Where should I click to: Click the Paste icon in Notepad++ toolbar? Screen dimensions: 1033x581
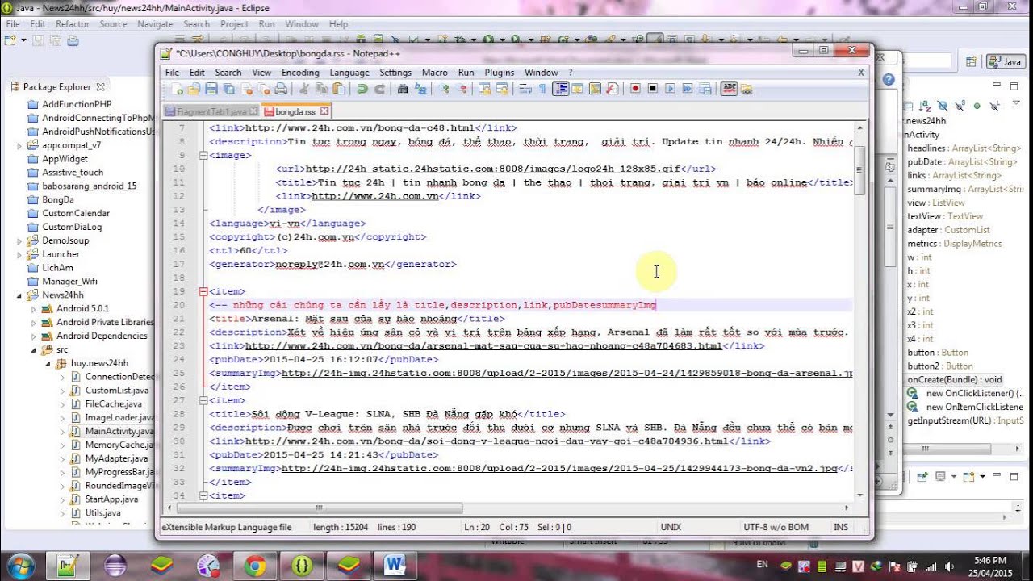(339, 89)
